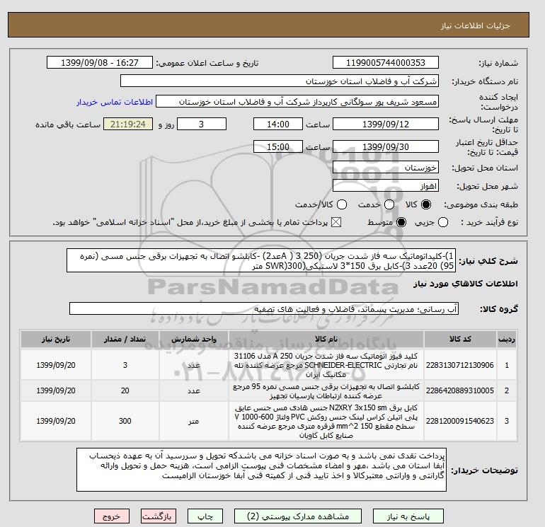Click the remaining time countdown 21:19:24

pos(128,124)
